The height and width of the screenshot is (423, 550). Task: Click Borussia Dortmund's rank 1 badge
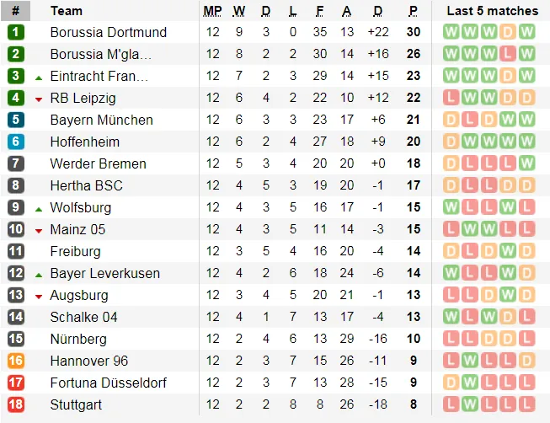click(16, 32)
